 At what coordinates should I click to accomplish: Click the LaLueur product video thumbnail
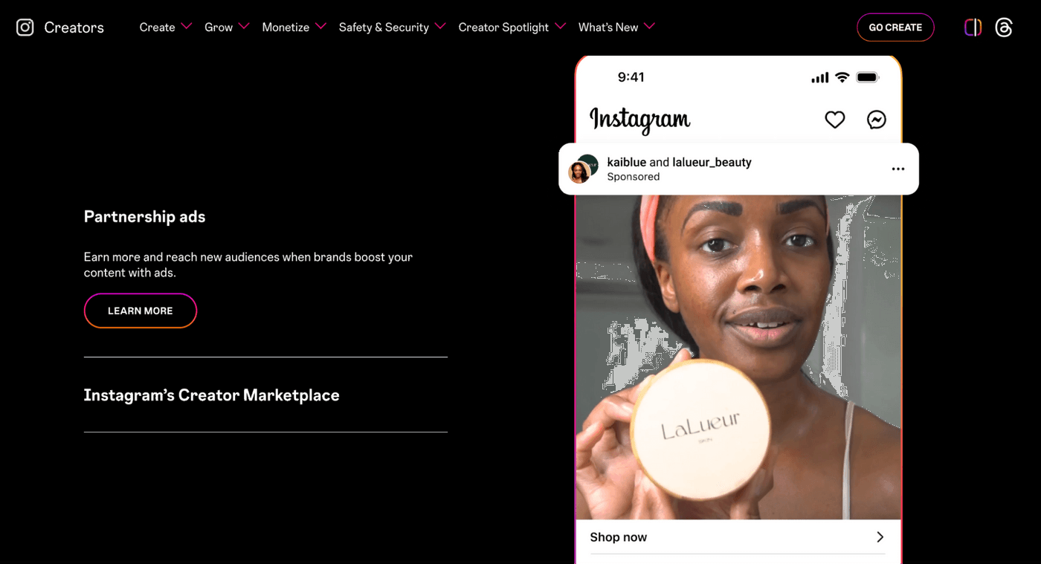(738, 357)
